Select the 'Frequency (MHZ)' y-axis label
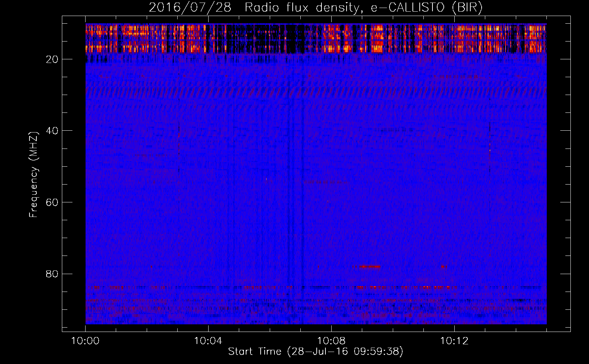Screen dimensions: 589x364 33,175
